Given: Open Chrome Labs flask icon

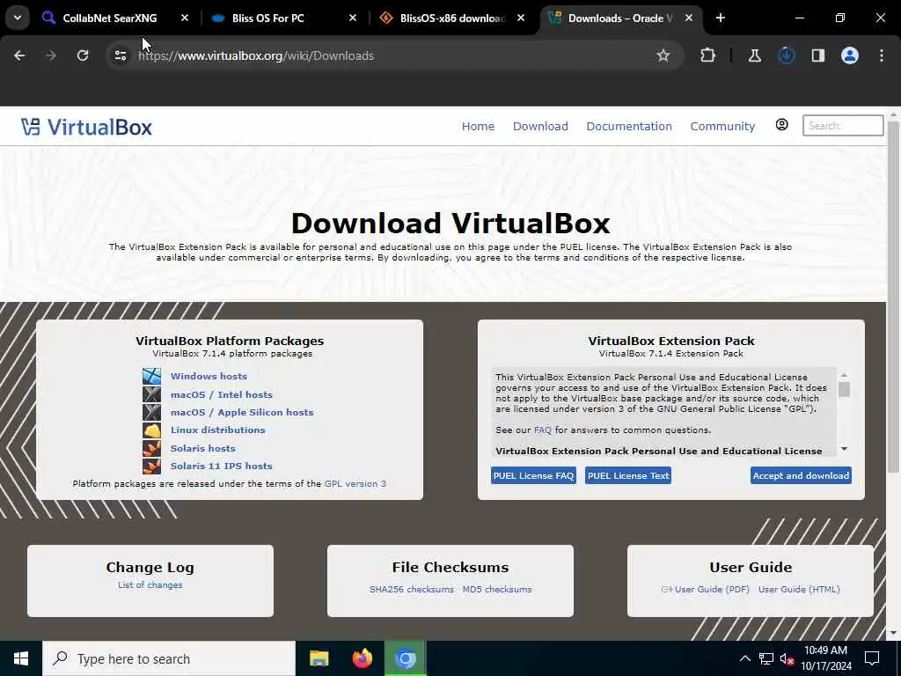Looking at the screenshot, I should (754, 55).
